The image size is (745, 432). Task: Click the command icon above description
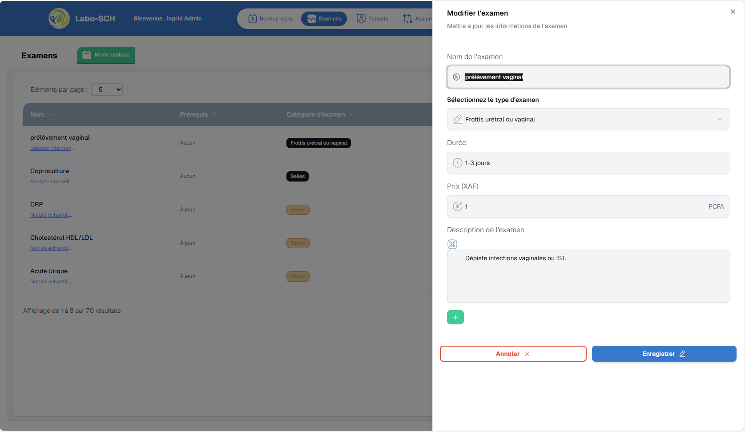[452, 244]
